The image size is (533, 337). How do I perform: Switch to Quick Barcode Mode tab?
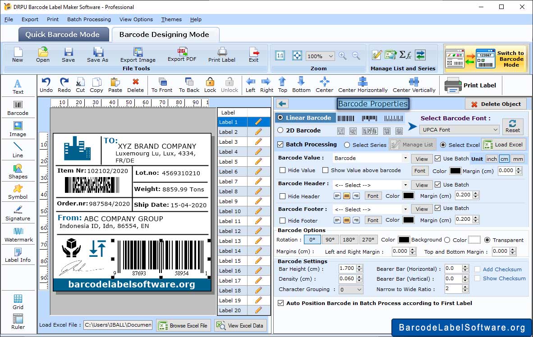point(63,35)
